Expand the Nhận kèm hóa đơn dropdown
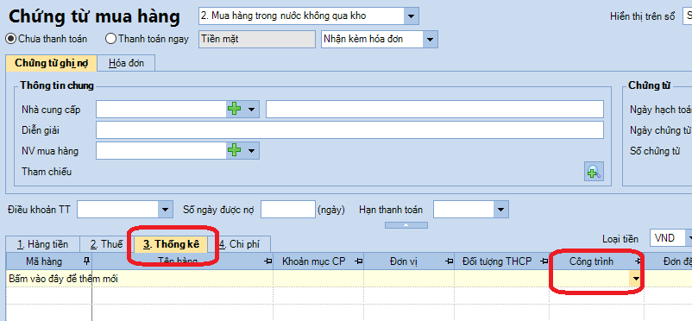The image size is (692, 321). [430, 39]
